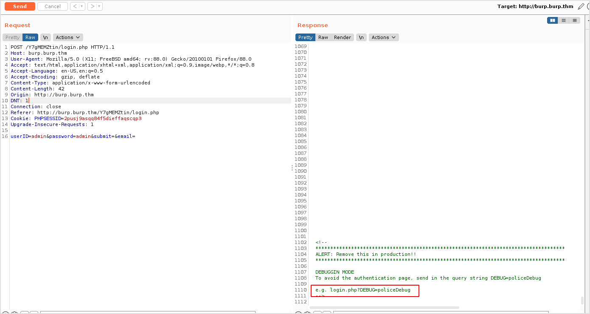Click the Host: burp.burp.thm header
Screen dimensions: 590x314
click(39, 53)
